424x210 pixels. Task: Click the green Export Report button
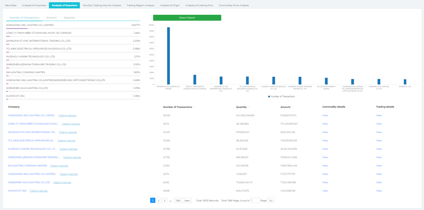click(x=187, y=18)
